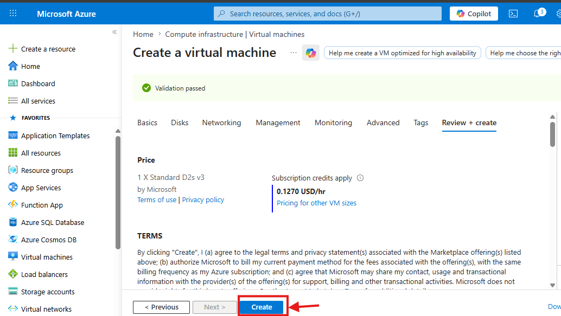Open the Azure portal waffle menu
The width and height of the screenshot is (561, 316).
coord(13,14)
